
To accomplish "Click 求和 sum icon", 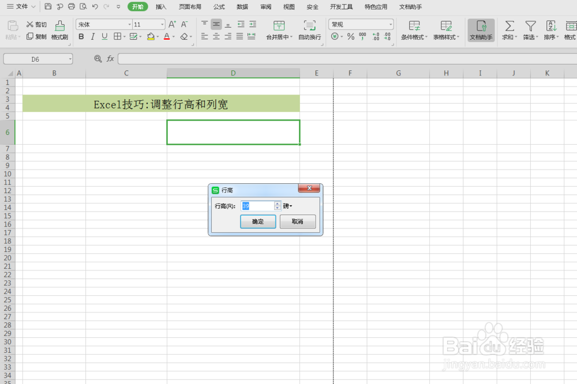I will coord(509,30).
